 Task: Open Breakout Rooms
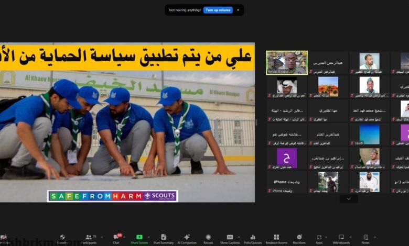click(276, 238)
